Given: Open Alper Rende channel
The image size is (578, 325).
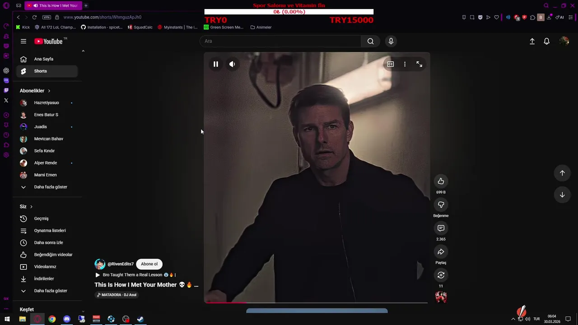Looking at the screenshot, I should point(47,163).
